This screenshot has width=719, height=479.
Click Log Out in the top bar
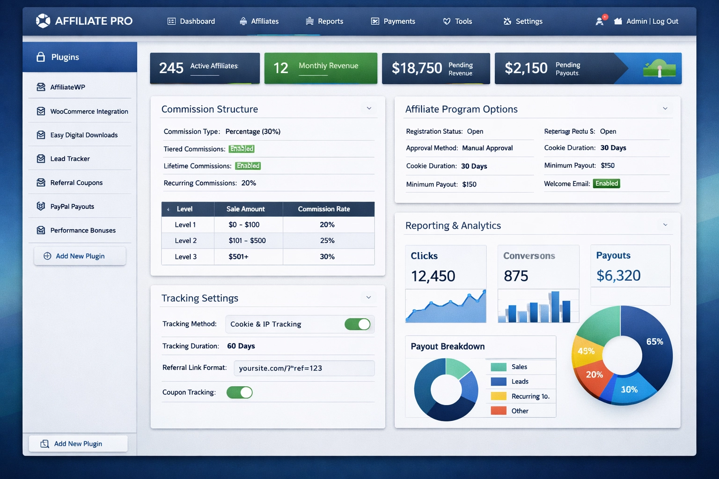[x=665, y=21]
